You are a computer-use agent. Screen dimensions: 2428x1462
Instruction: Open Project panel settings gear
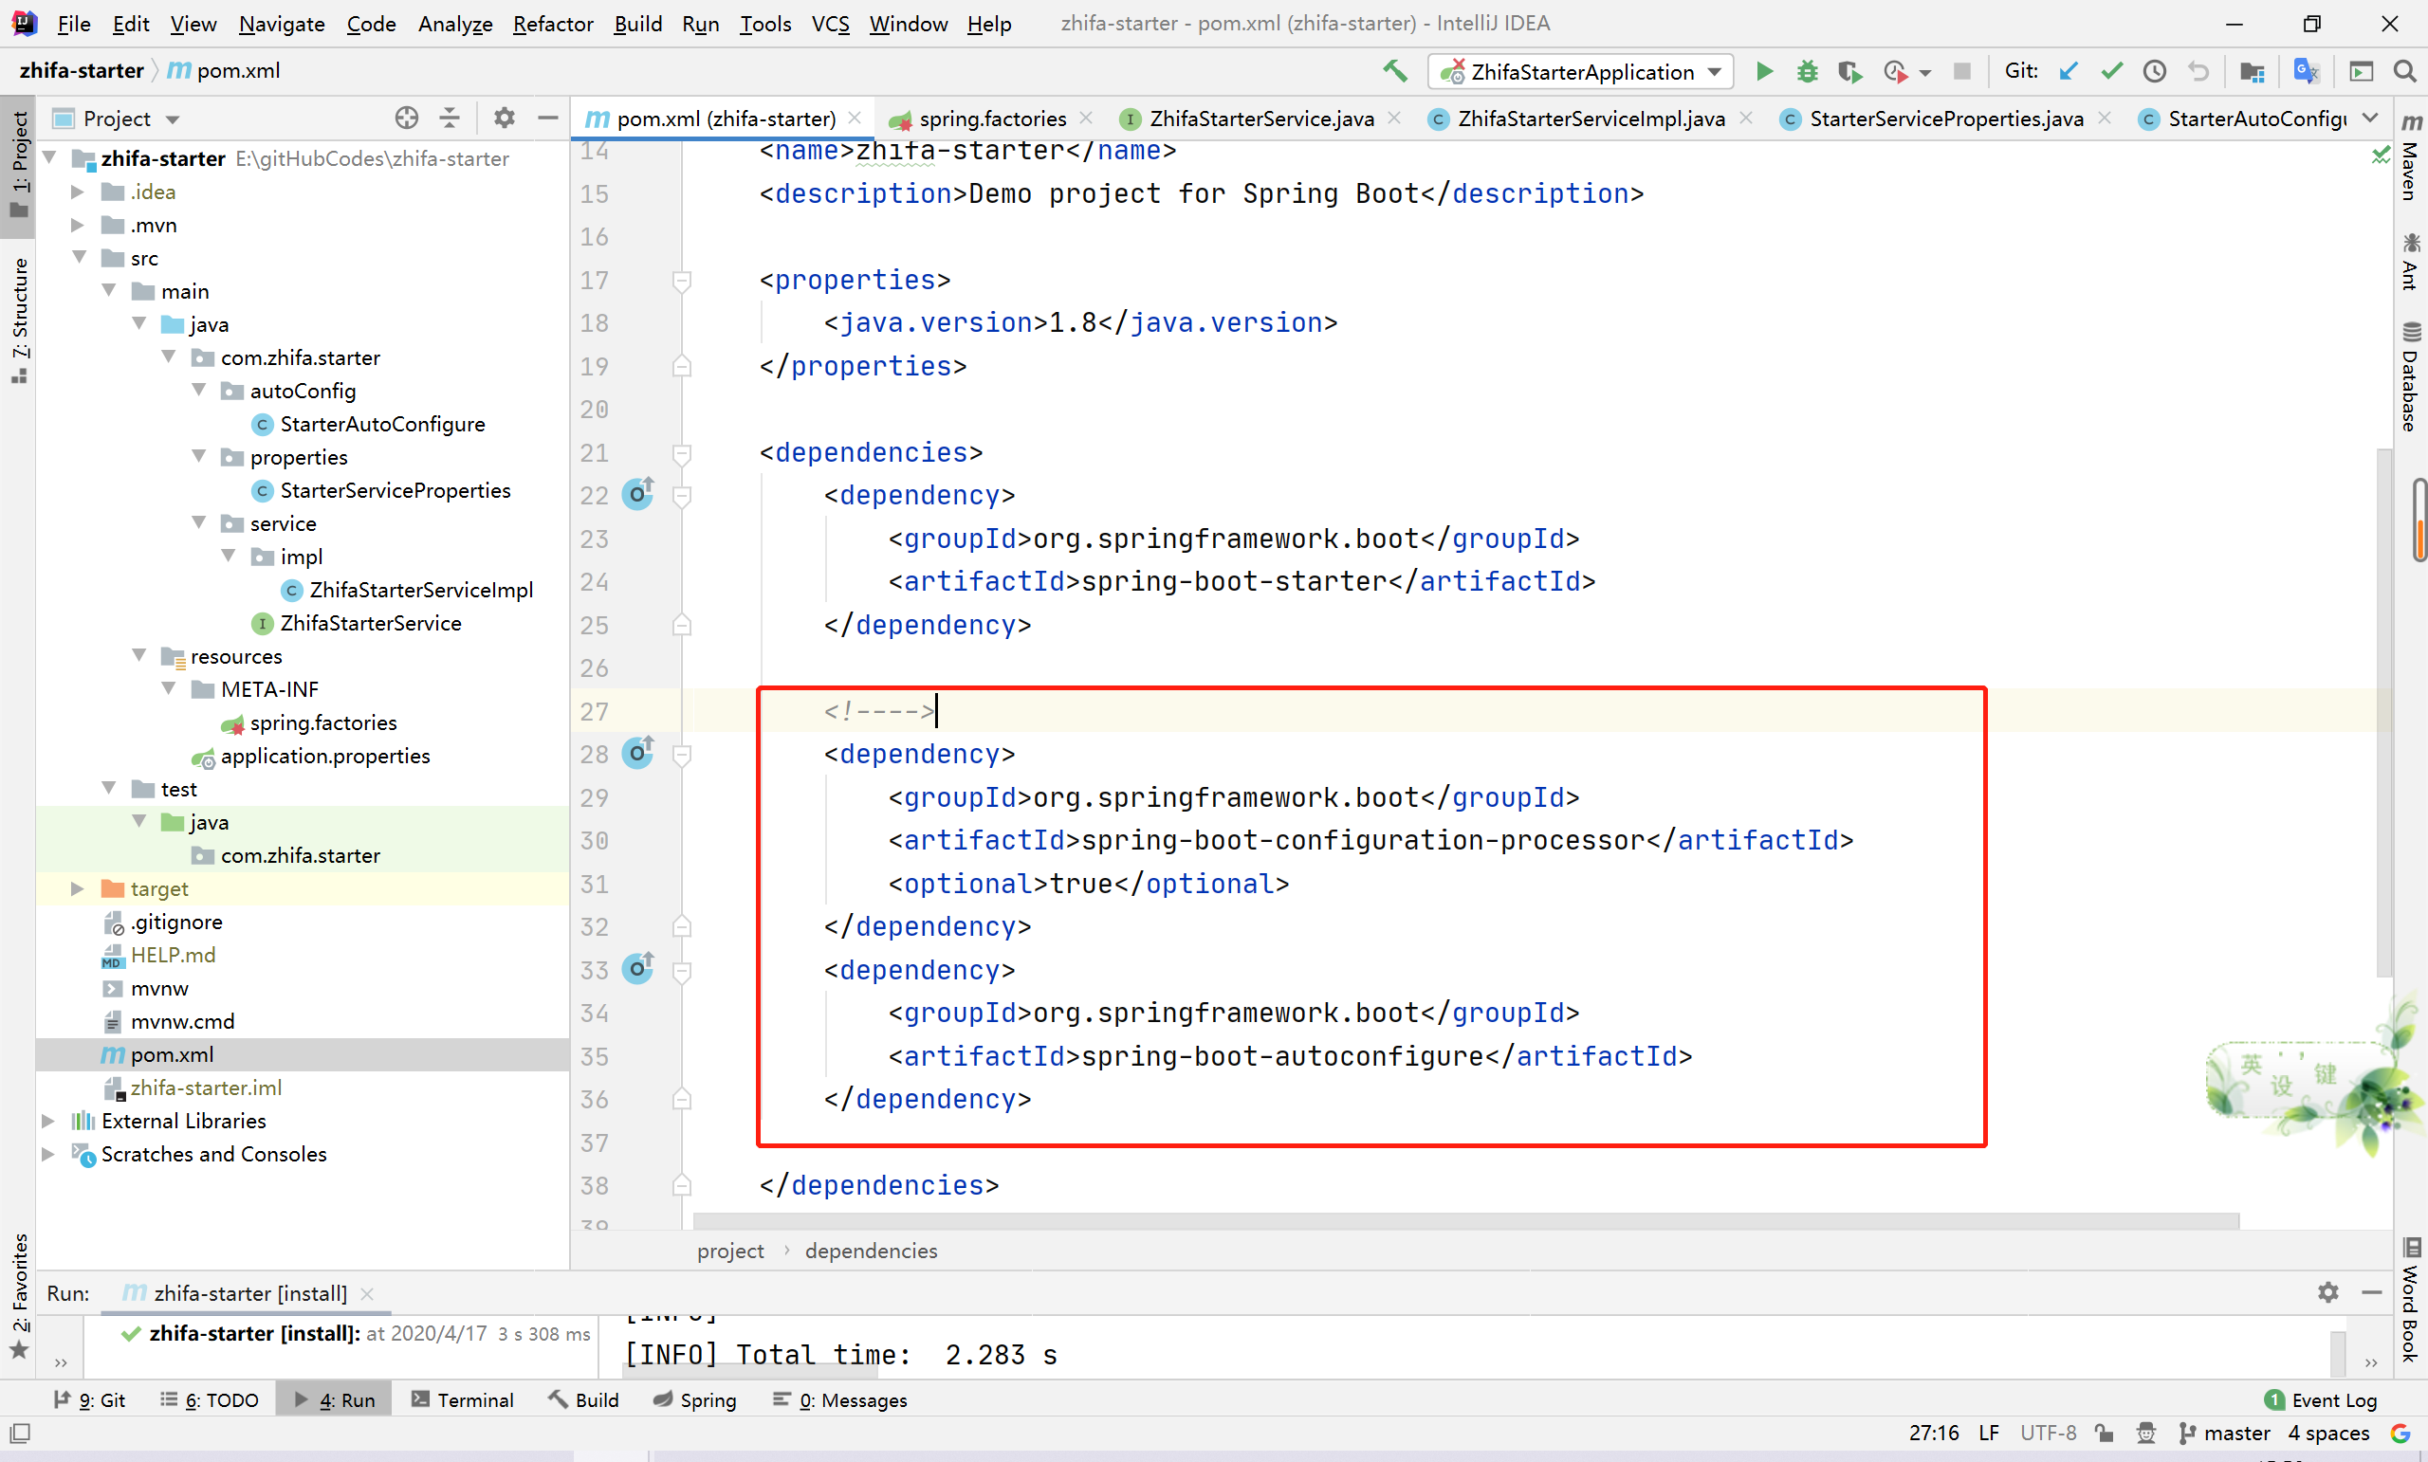coord(504,119)
